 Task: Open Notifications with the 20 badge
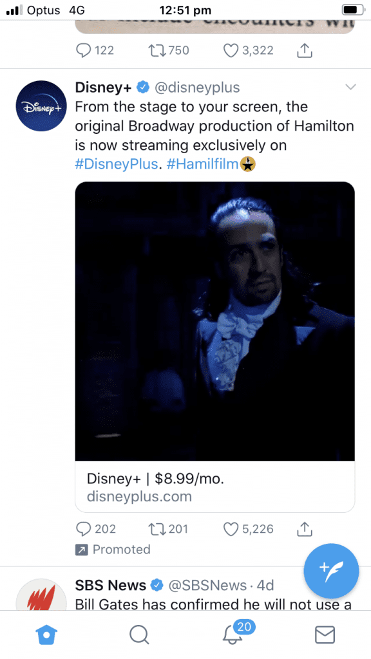232,635
